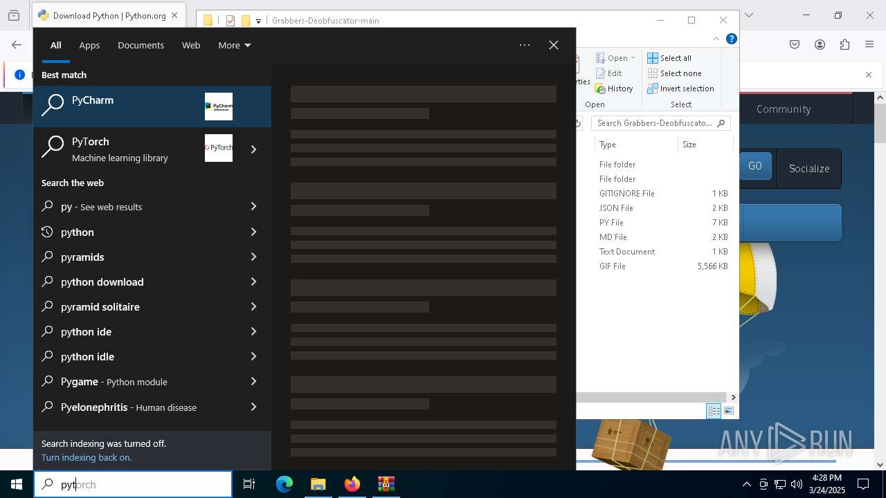Open PyCharm best match result
This screenshot has height=498, width=886.
(x=152, y=107)
